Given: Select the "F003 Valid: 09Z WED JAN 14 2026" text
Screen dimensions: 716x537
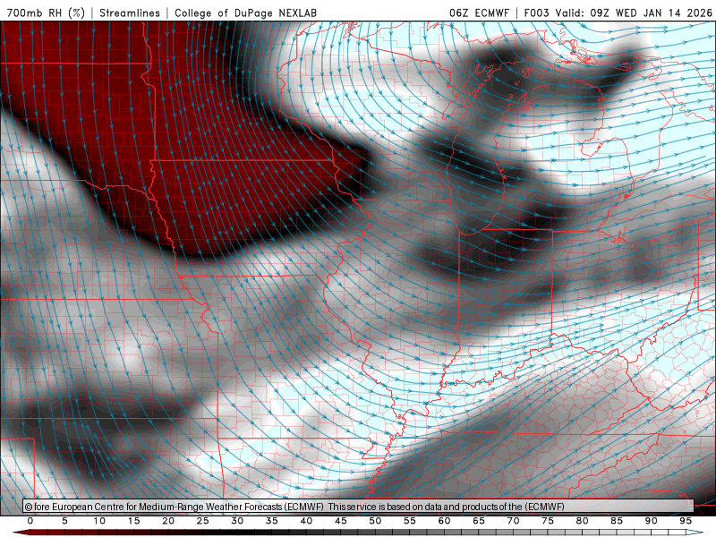Looking at the screenshot, I should (x=618, y=13).
